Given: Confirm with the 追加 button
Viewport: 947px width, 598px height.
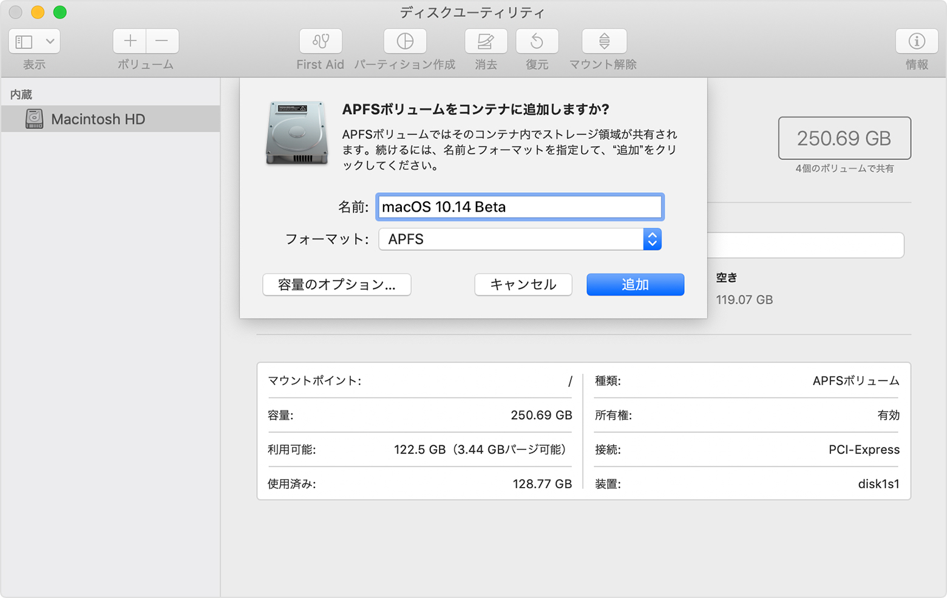Looking at the screenshot, I should tap(635, 284).
